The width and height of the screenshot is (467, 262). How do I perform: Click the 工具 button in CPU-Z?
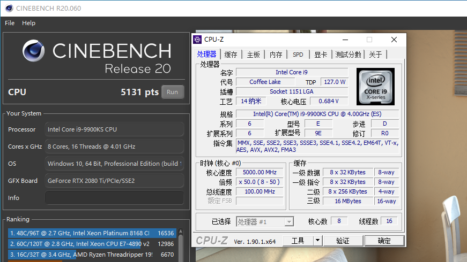[298, 241]
